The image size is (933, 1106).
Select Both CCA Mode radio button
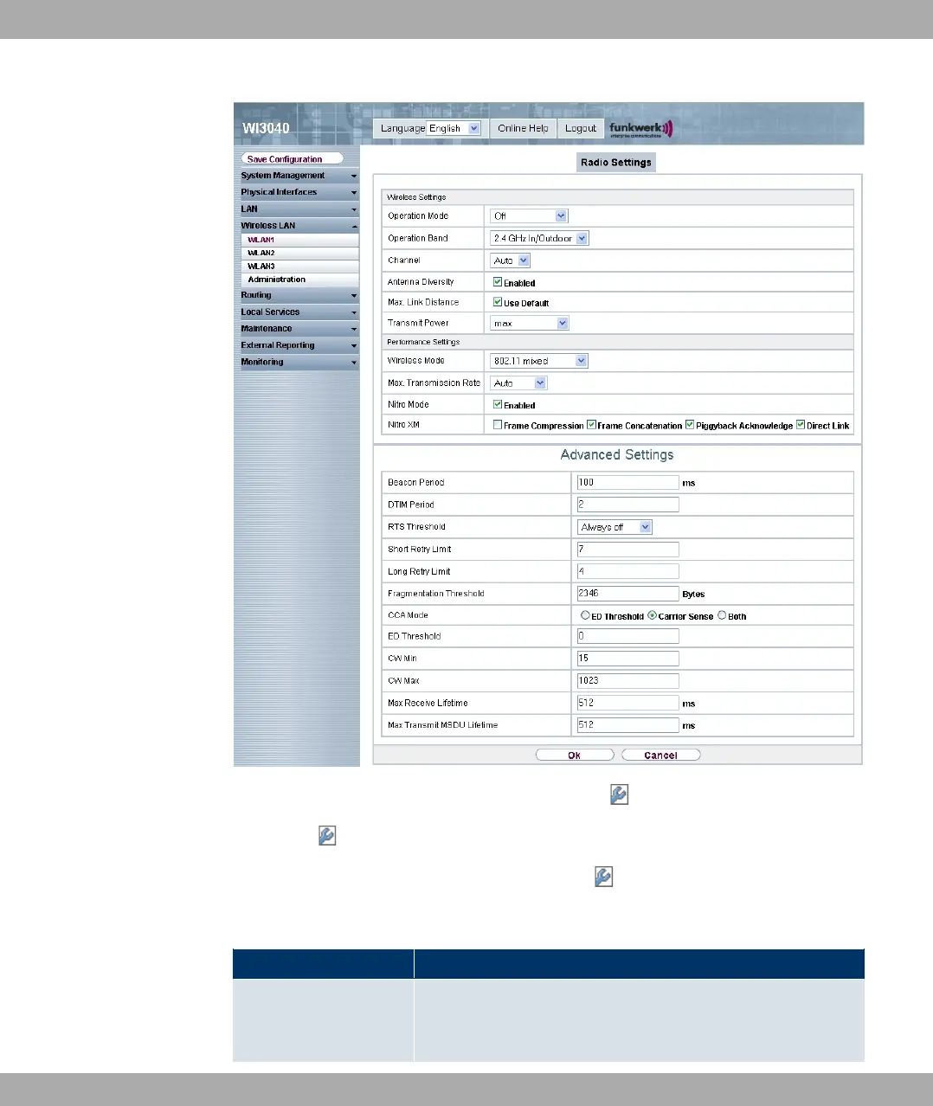pyautogui.click(x=722, y=615)
